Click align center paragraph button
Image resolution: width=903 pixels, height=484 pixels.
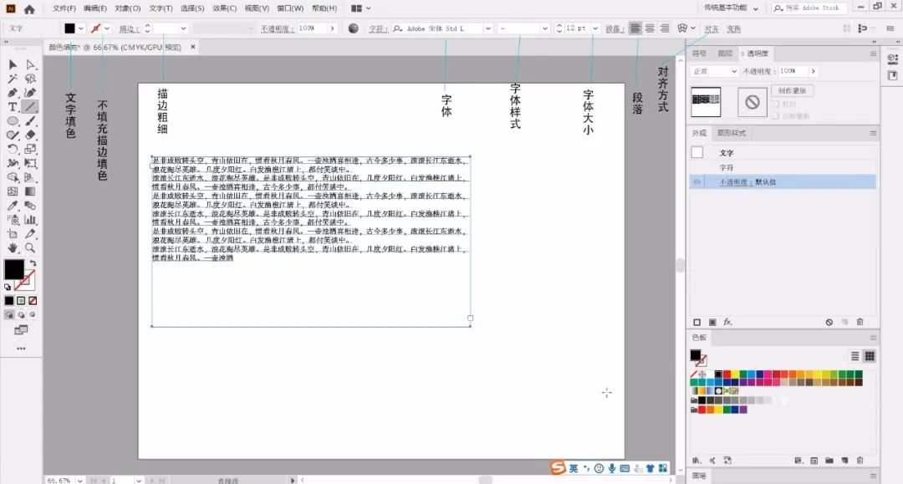pyautogui.click(x=650, y=28)
